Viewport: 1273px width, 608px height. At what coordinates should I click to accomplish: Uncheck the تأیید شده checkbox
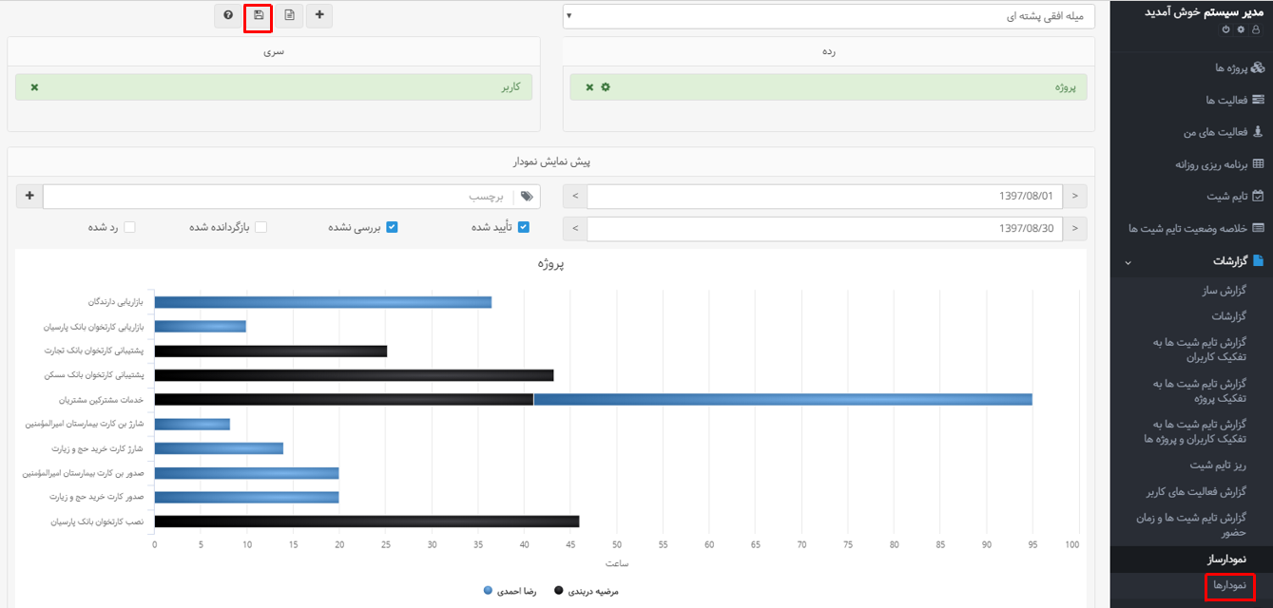pos(523,227)
